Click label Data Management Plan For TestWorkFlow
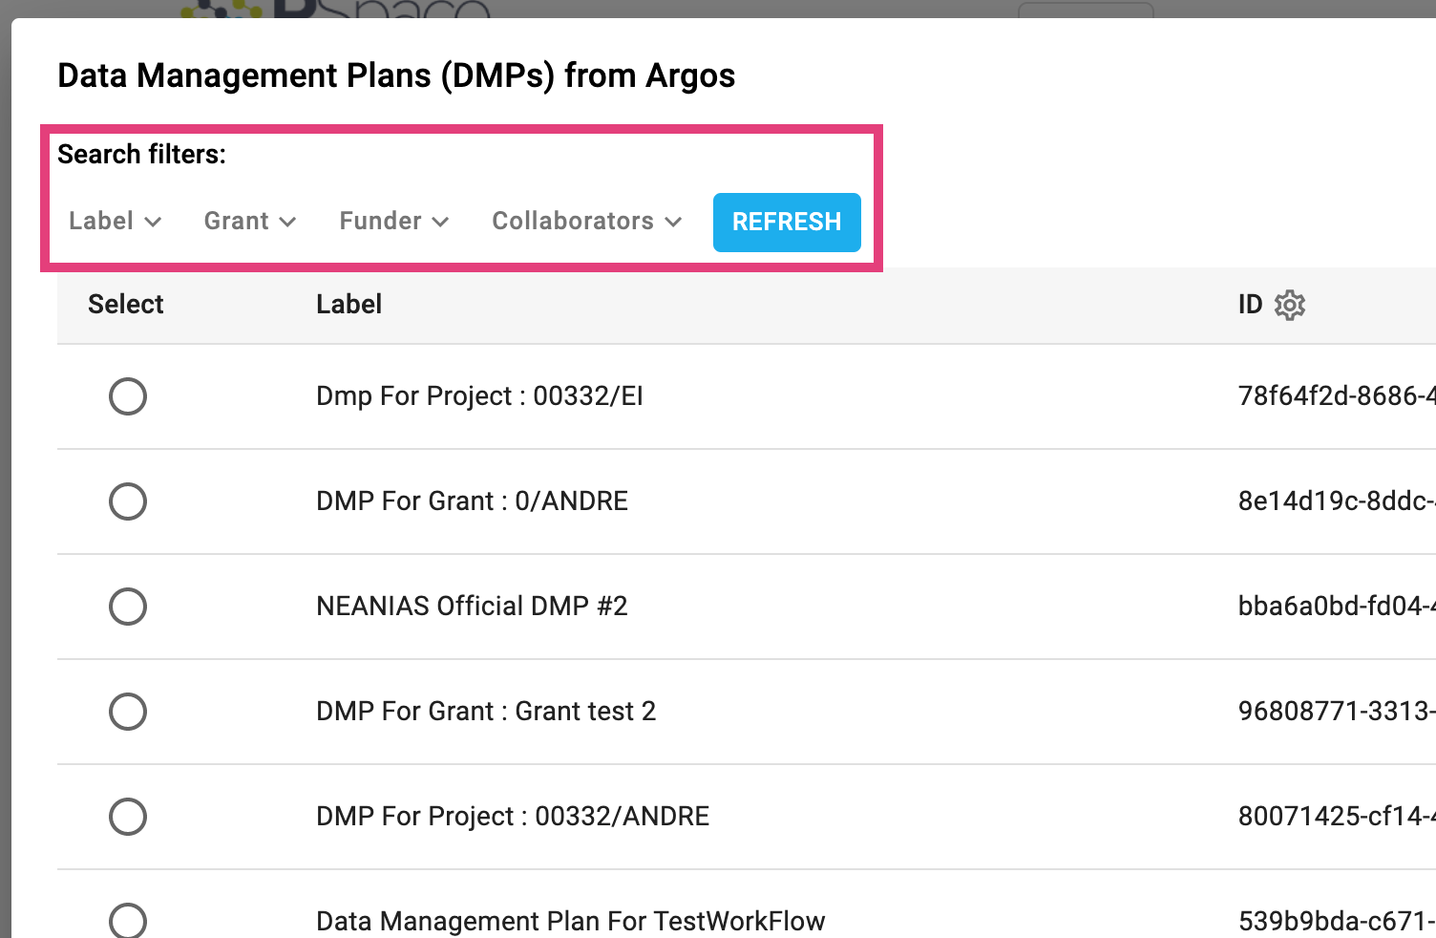This screenshot has width=1436, height=938. pos(571,922)
